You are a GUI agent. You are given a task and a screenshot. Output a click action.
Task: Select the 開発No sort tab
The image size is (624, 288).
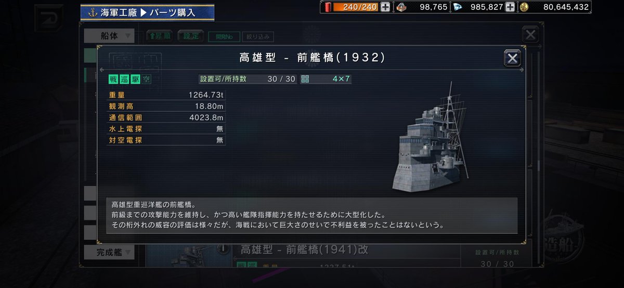coord(224,37)
